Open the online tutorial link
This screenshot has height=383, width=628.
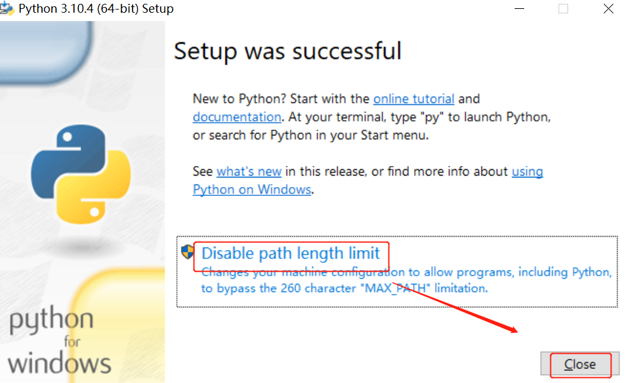[x=413, y=99]
